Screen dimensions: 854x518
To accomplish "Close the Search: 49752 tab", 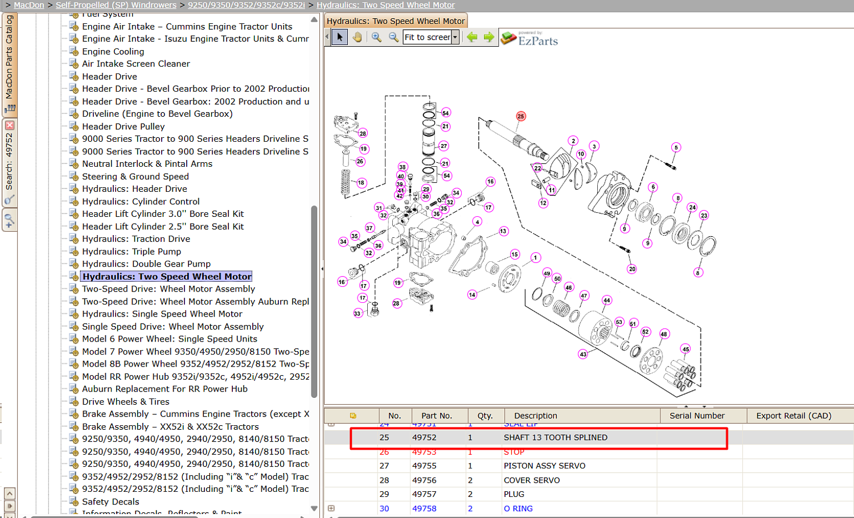I will pos(10,125).
